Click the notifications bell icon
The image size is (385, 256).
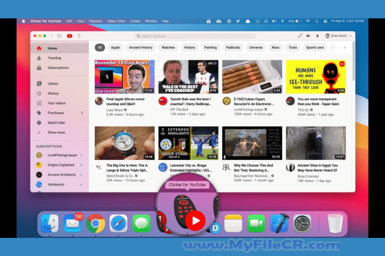point(317,36)
